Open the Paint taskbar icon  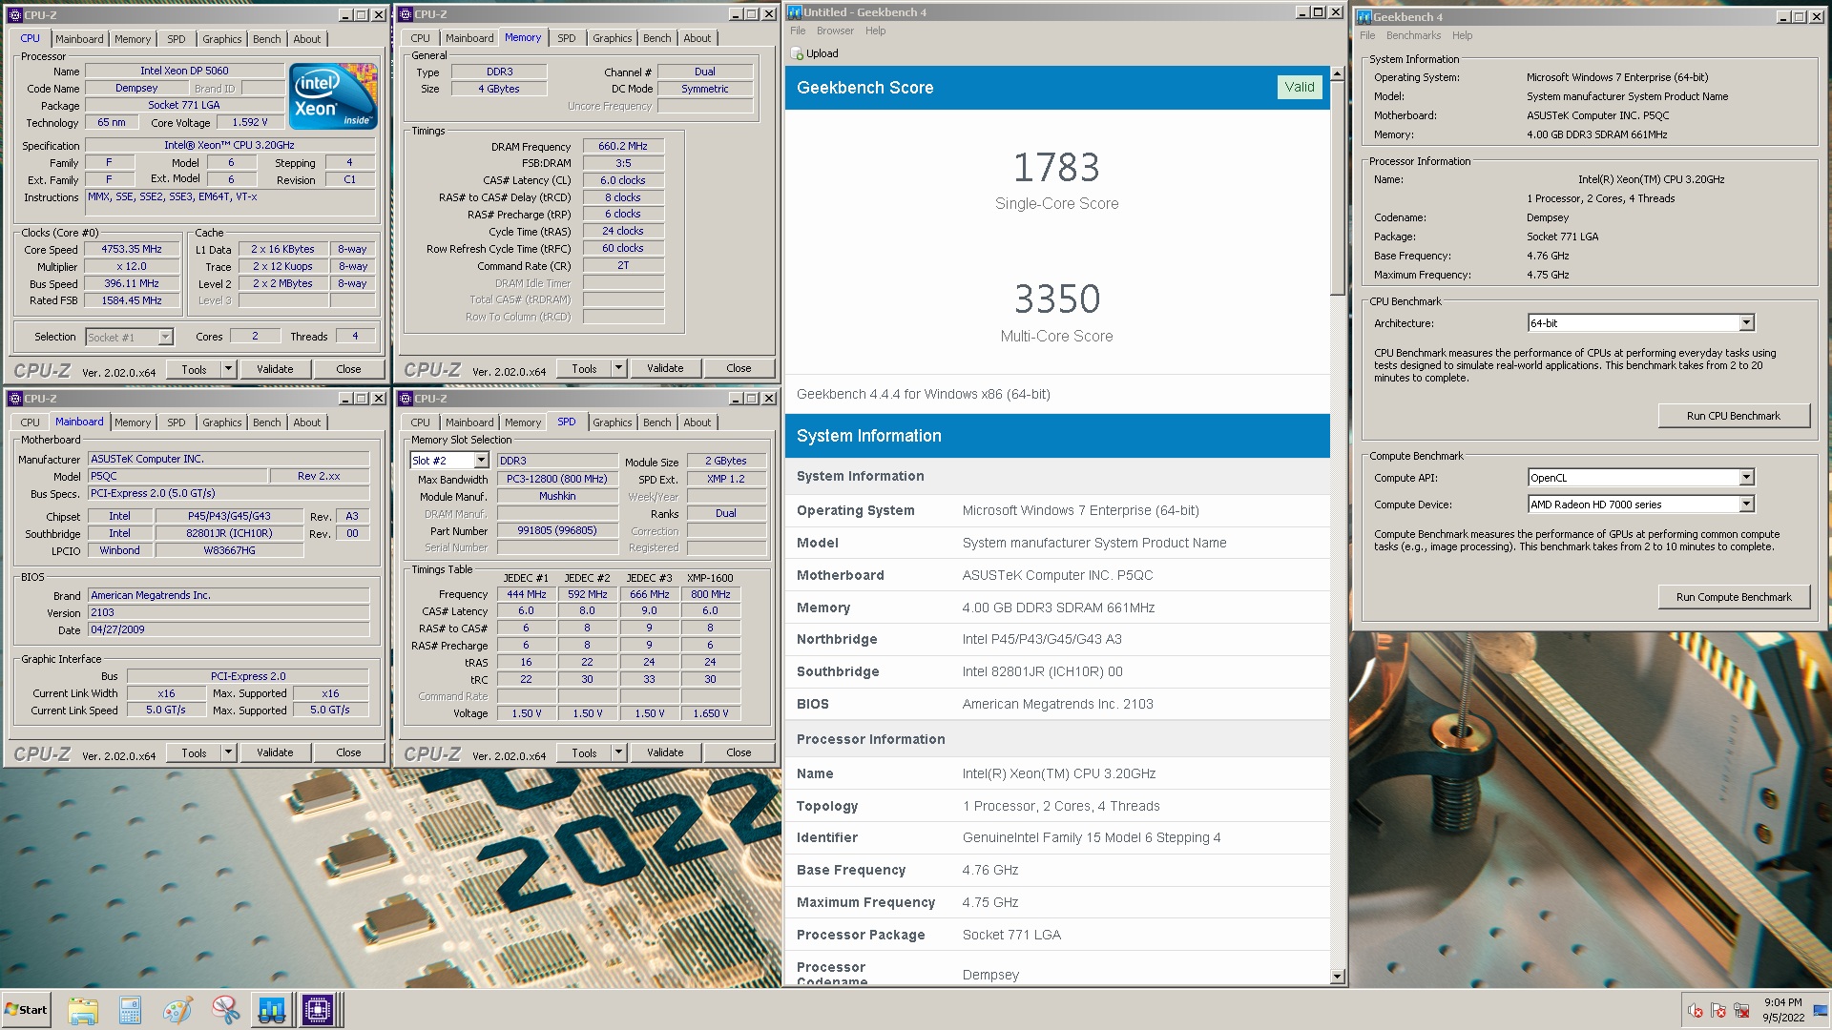177,1010
